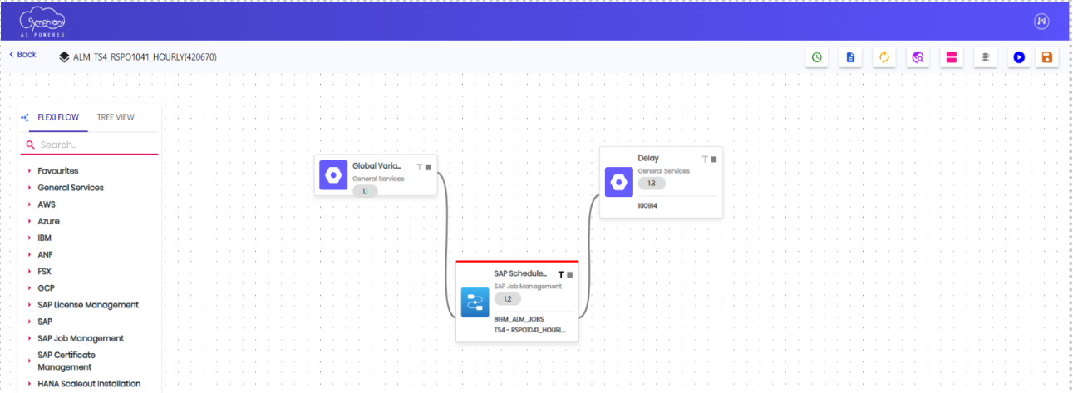
Task: Select the Global Varia... node title
Action: pos(377,166)
